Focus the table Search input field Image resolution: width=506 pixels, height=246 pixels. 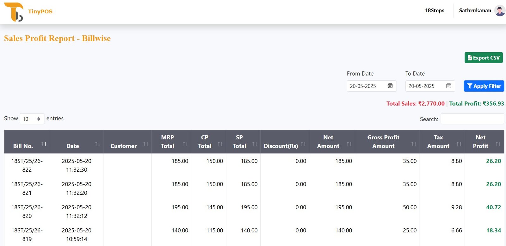coord(472,119)
